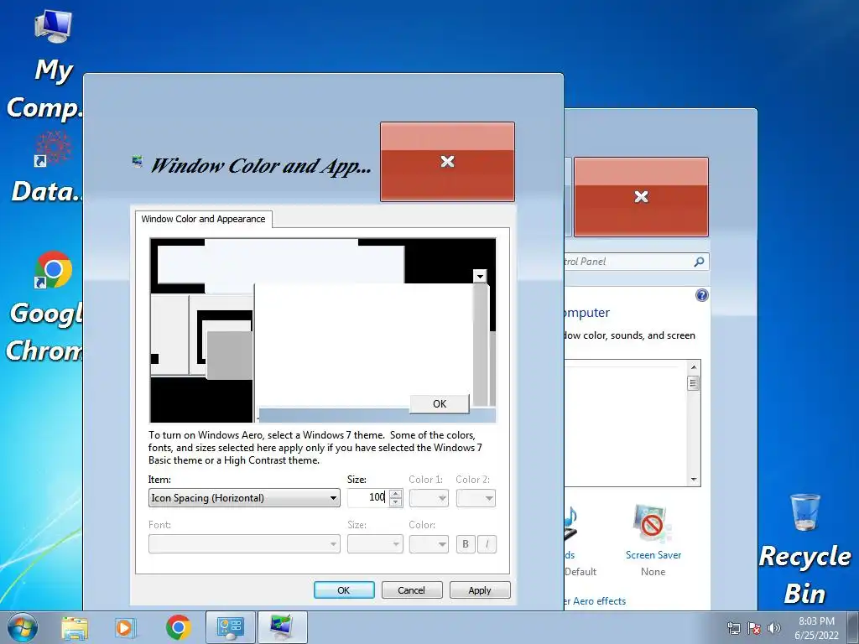Open Windows Explorer from the taskbar

pyautogui.click(x=75, y=627)
